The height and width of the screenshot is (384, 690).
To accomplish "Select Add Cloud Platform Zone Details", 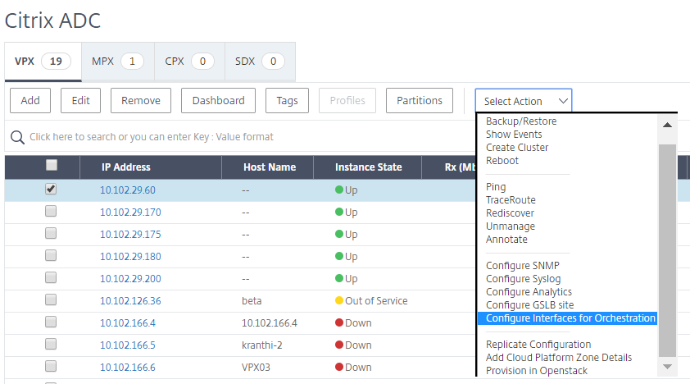I will click(558, 358).
